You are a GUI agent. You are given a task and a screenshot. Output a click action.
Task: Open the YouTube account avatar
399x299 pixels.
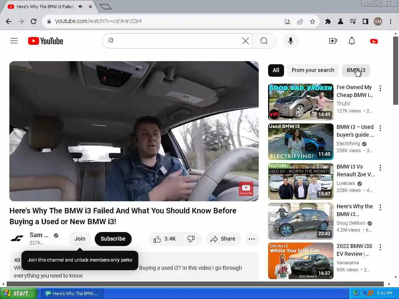coord(374,41)
